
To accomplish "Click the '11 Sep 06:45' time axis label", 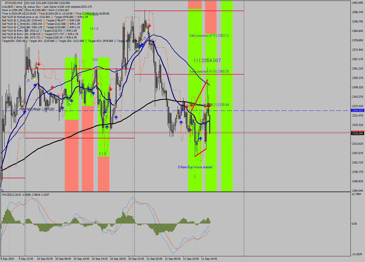I will (x=173, y=259).
